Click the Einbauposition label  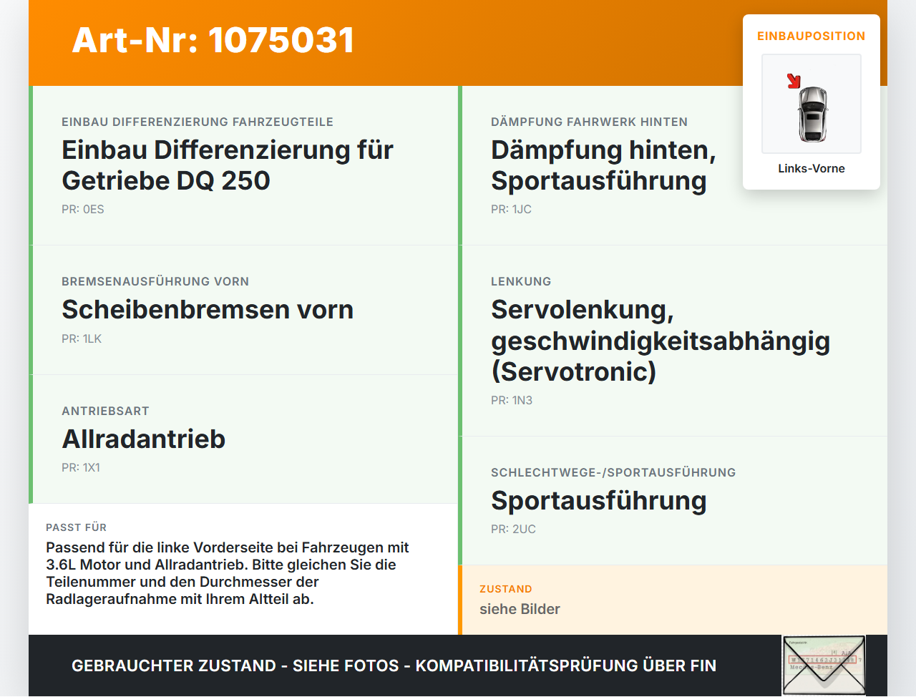pos(812,36)
